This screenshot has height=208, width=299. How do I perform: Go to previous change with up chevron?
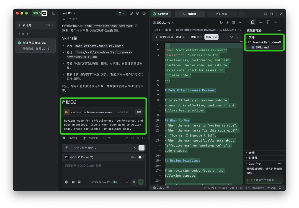click(x=226, y=37)
